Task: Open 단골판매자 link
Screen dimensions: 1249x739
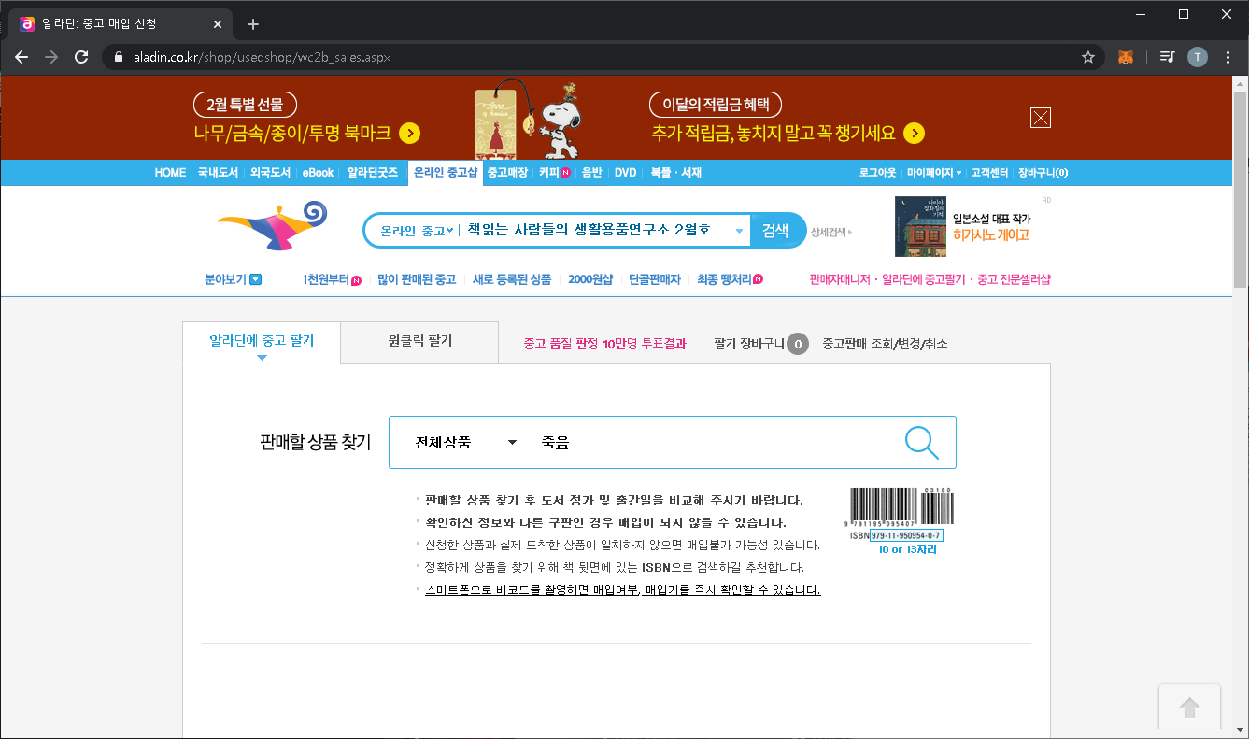Action: click(x=655, y=279)
